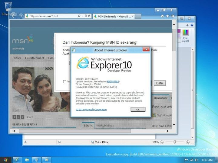Select the Messenger tab
The width and height of the screenshot is (218, 163).
tap(160, 98)
